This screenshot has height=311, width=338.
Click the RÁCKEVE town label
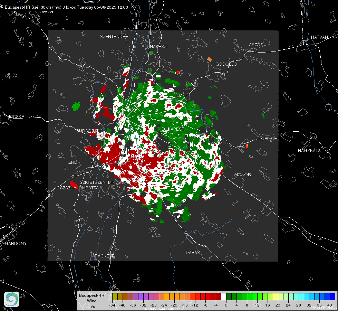(x=105, y=256)
